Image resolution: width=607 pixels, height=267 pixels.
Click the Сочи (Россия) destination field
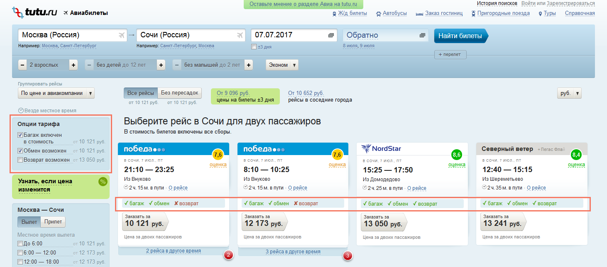pyautogui.click(x=191, y=35)
